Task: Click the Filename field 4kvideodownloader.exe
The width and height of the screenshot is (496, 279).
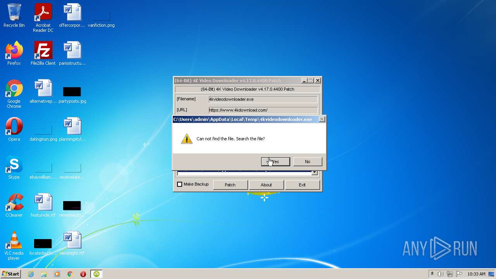Action: 263,99
